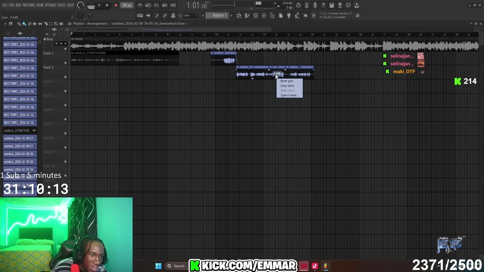Image resolution: width=484 pixels, height=272 pixels.
Task: Open the Playlist view icon
Action: tap(239, 15)
